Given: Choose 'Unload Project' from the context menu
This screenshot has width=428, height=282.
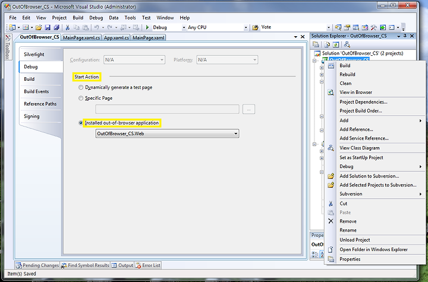Looking at the screenshot, I should 354,240.
